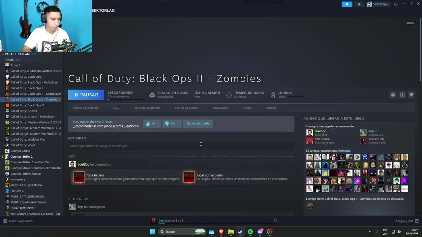Open Joeltipo's profile in activity feed

[83, 164]
